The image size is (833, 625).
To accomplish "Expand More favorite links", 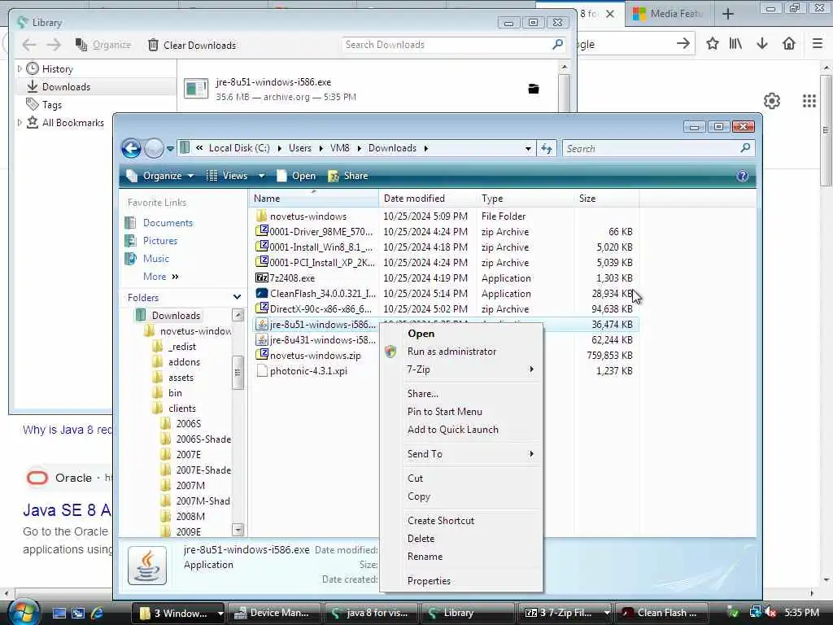I will (x=160, y=277).
